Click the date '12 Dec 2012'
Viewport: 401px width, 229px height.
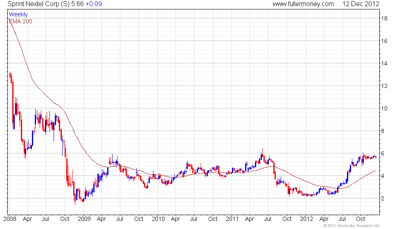tap(360, 4)
